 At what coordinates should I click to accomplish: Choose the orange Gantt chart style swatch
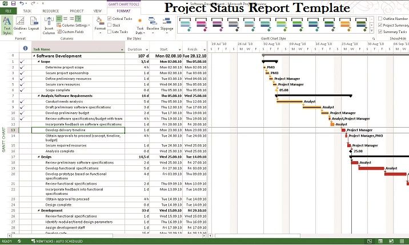pyautogui.click(x=345, y=24)
